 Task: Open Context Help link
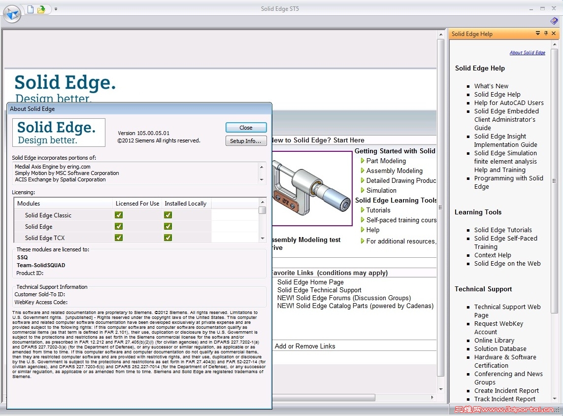(493, 255)
